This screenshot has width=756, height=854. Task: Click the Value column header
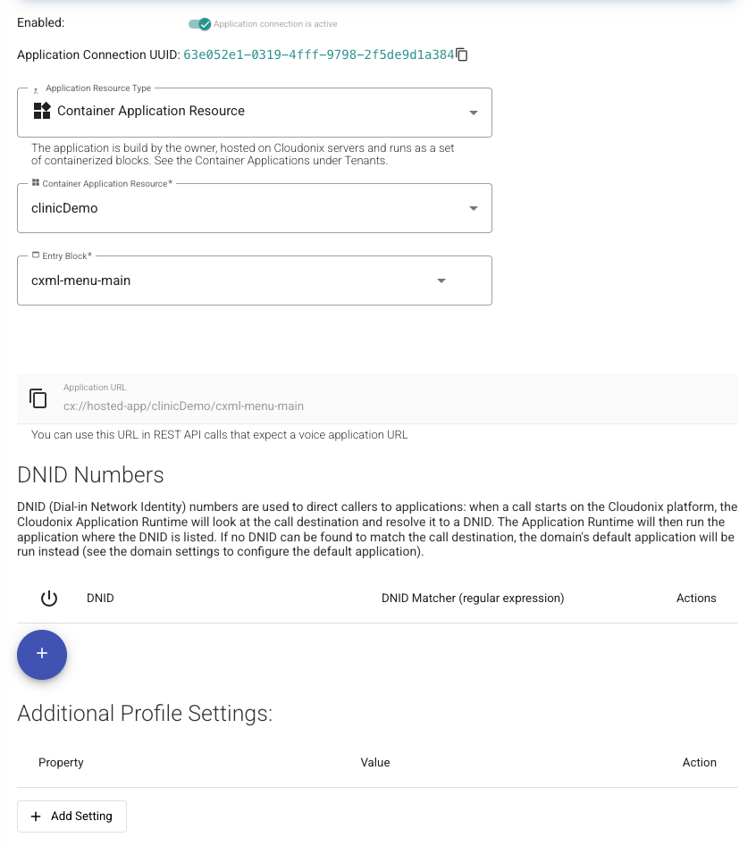(x=375, y=763)
